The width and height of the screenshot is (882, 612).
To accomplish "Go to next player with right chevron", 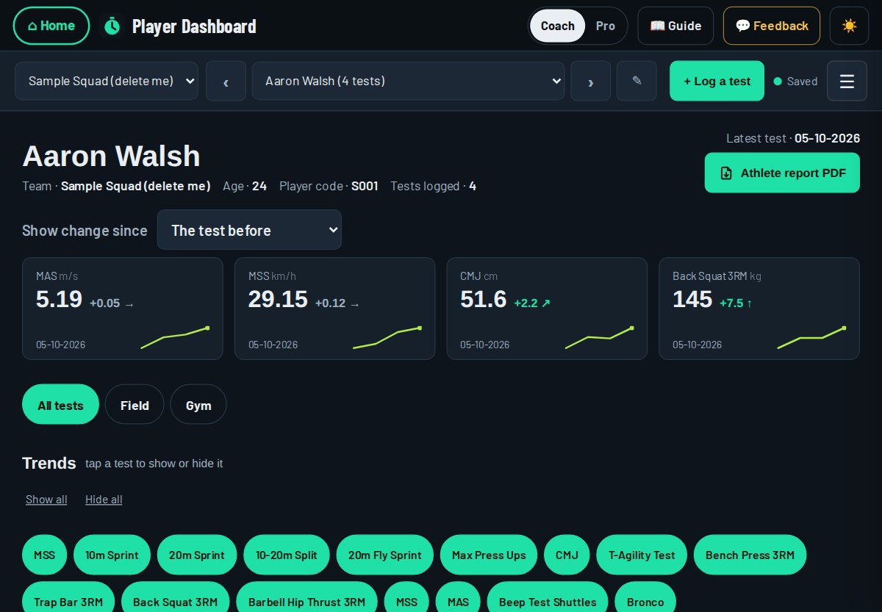I will (591, 81).
